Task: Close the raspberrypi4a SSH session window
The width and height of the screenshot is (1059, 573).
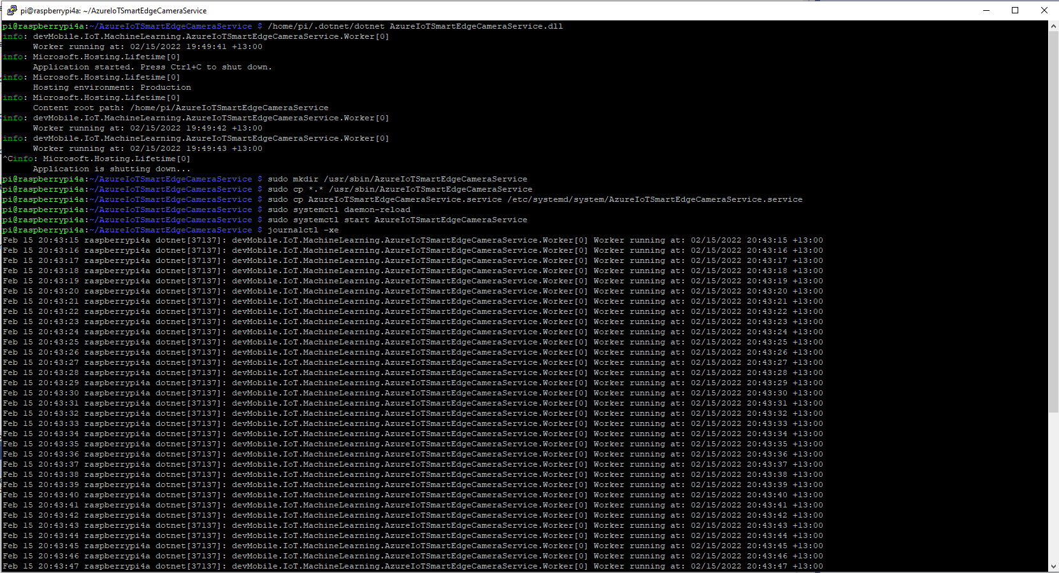Action: tap(1044, 10)
